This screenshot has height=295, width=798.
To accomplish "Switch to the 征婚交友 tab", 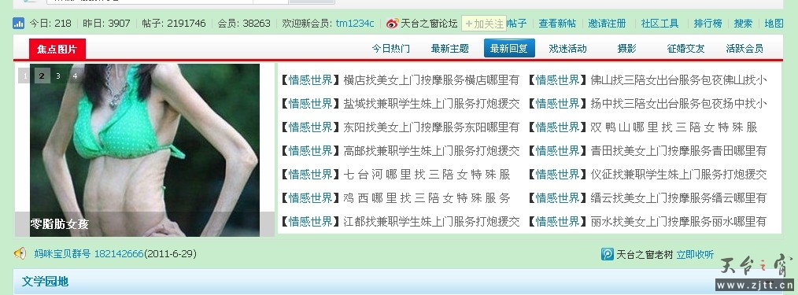I will point(686,48).
